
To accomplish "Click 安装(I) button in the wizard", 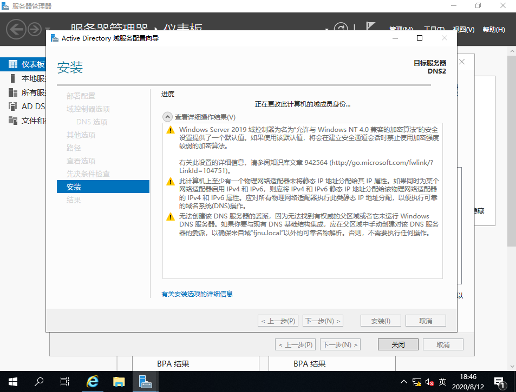I will pyautogui.click(x=381, y=321).
